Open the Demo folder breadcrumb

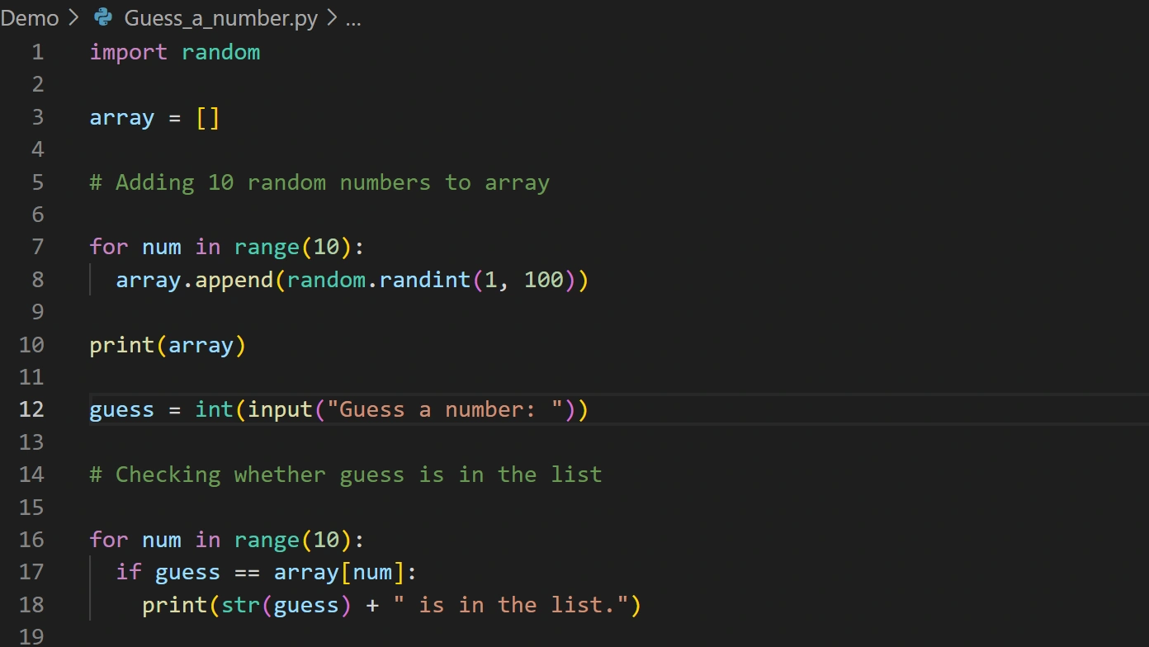30,18
